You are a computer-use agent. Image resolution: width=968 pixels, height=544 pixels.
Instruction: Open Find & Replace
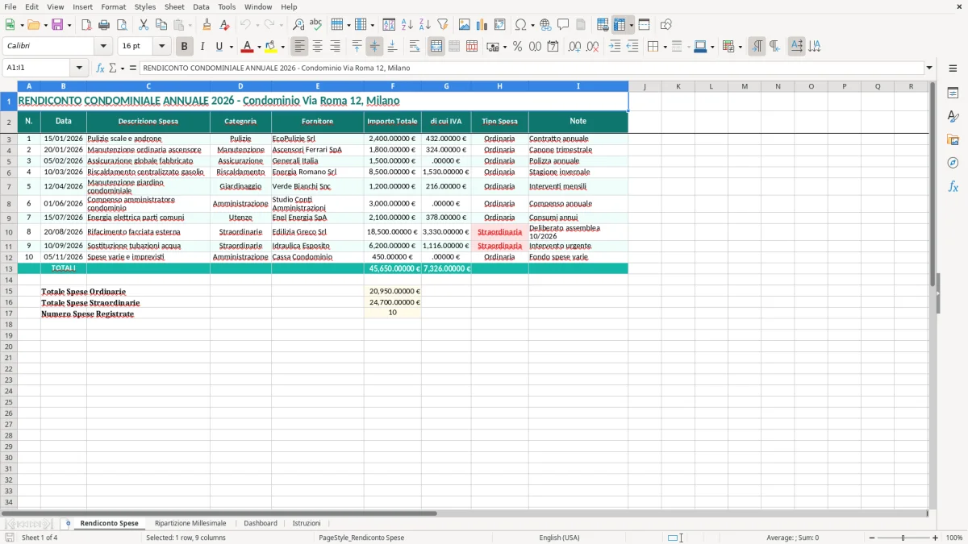coord(298,25)
